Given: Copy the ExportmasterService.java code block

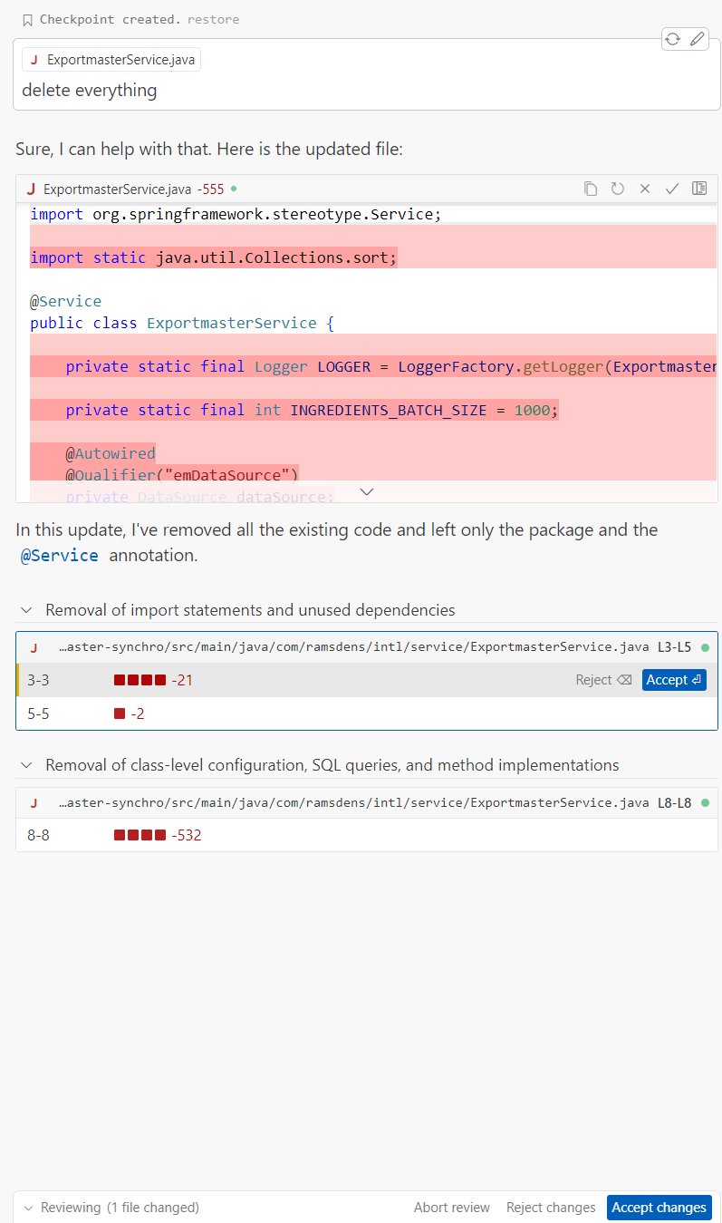Looking at the screenshot, I should [591, 189].
